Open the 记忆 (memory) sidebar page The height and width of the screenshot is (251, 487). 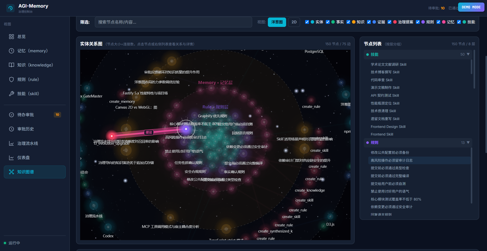click(x=35, y=51)
